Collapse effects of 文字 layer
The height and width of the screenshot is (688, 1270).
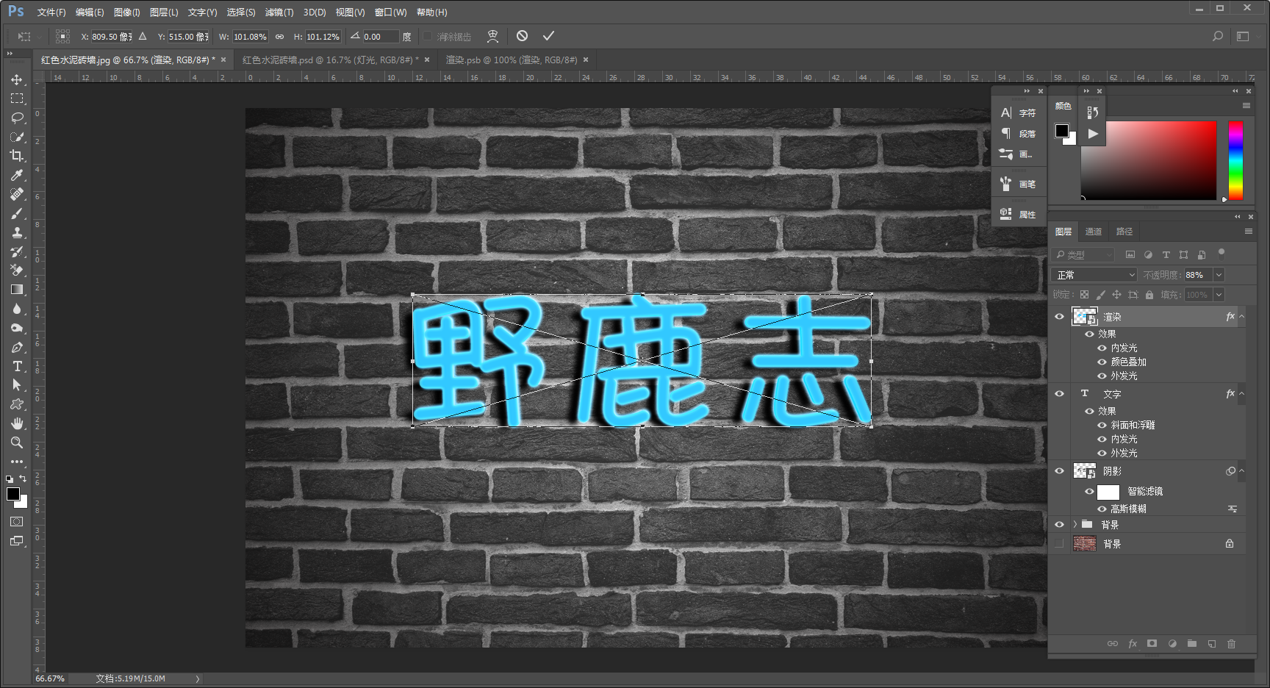(x=1242, y=394)
